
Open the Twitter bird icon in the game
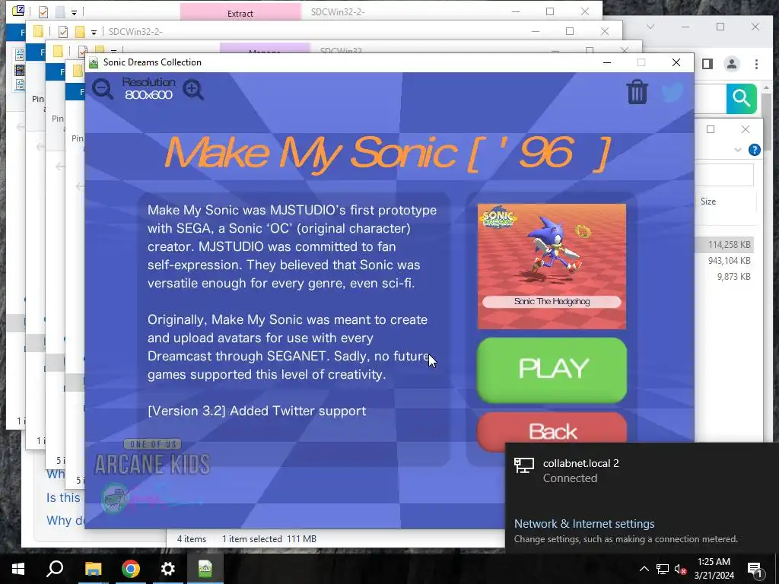672,92
